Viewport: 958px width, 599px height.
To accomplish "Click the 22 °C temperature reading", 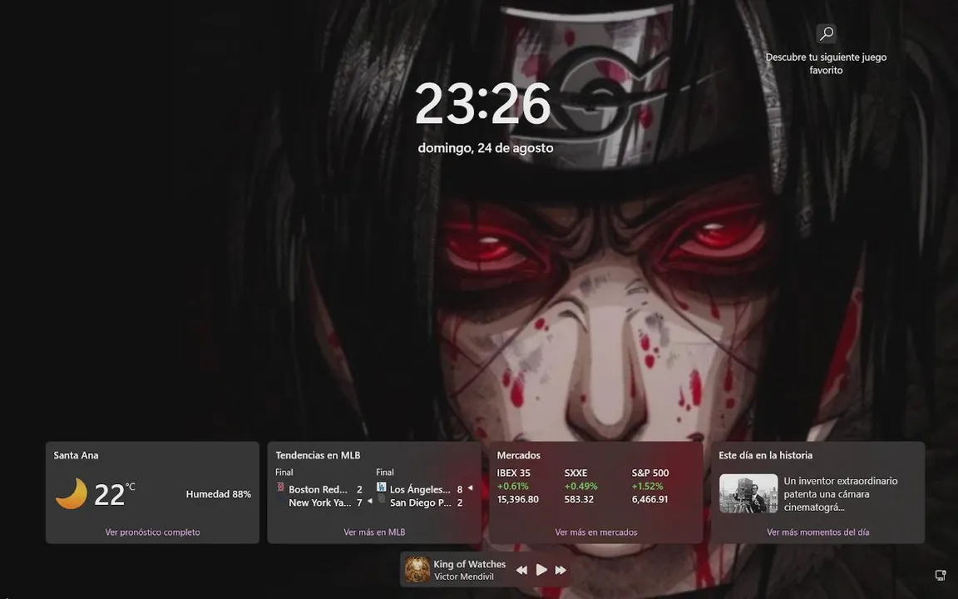I will click(x=114, y=494).
